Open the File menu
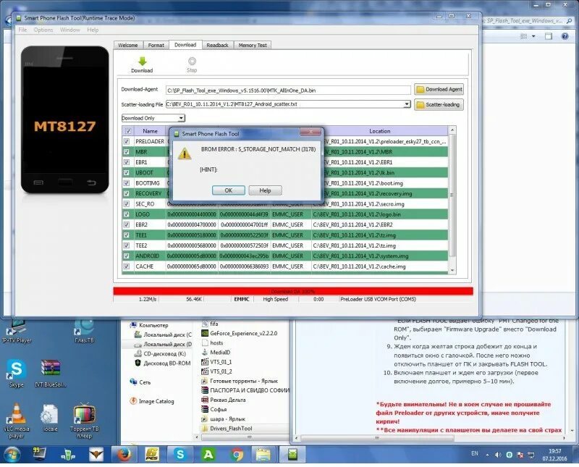579x467 pixels. (22, 30)
